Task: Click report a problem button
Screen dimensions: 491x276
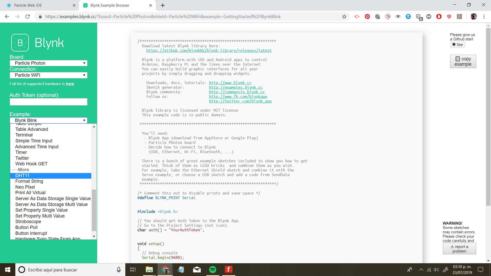Action: tap(459, 249)
